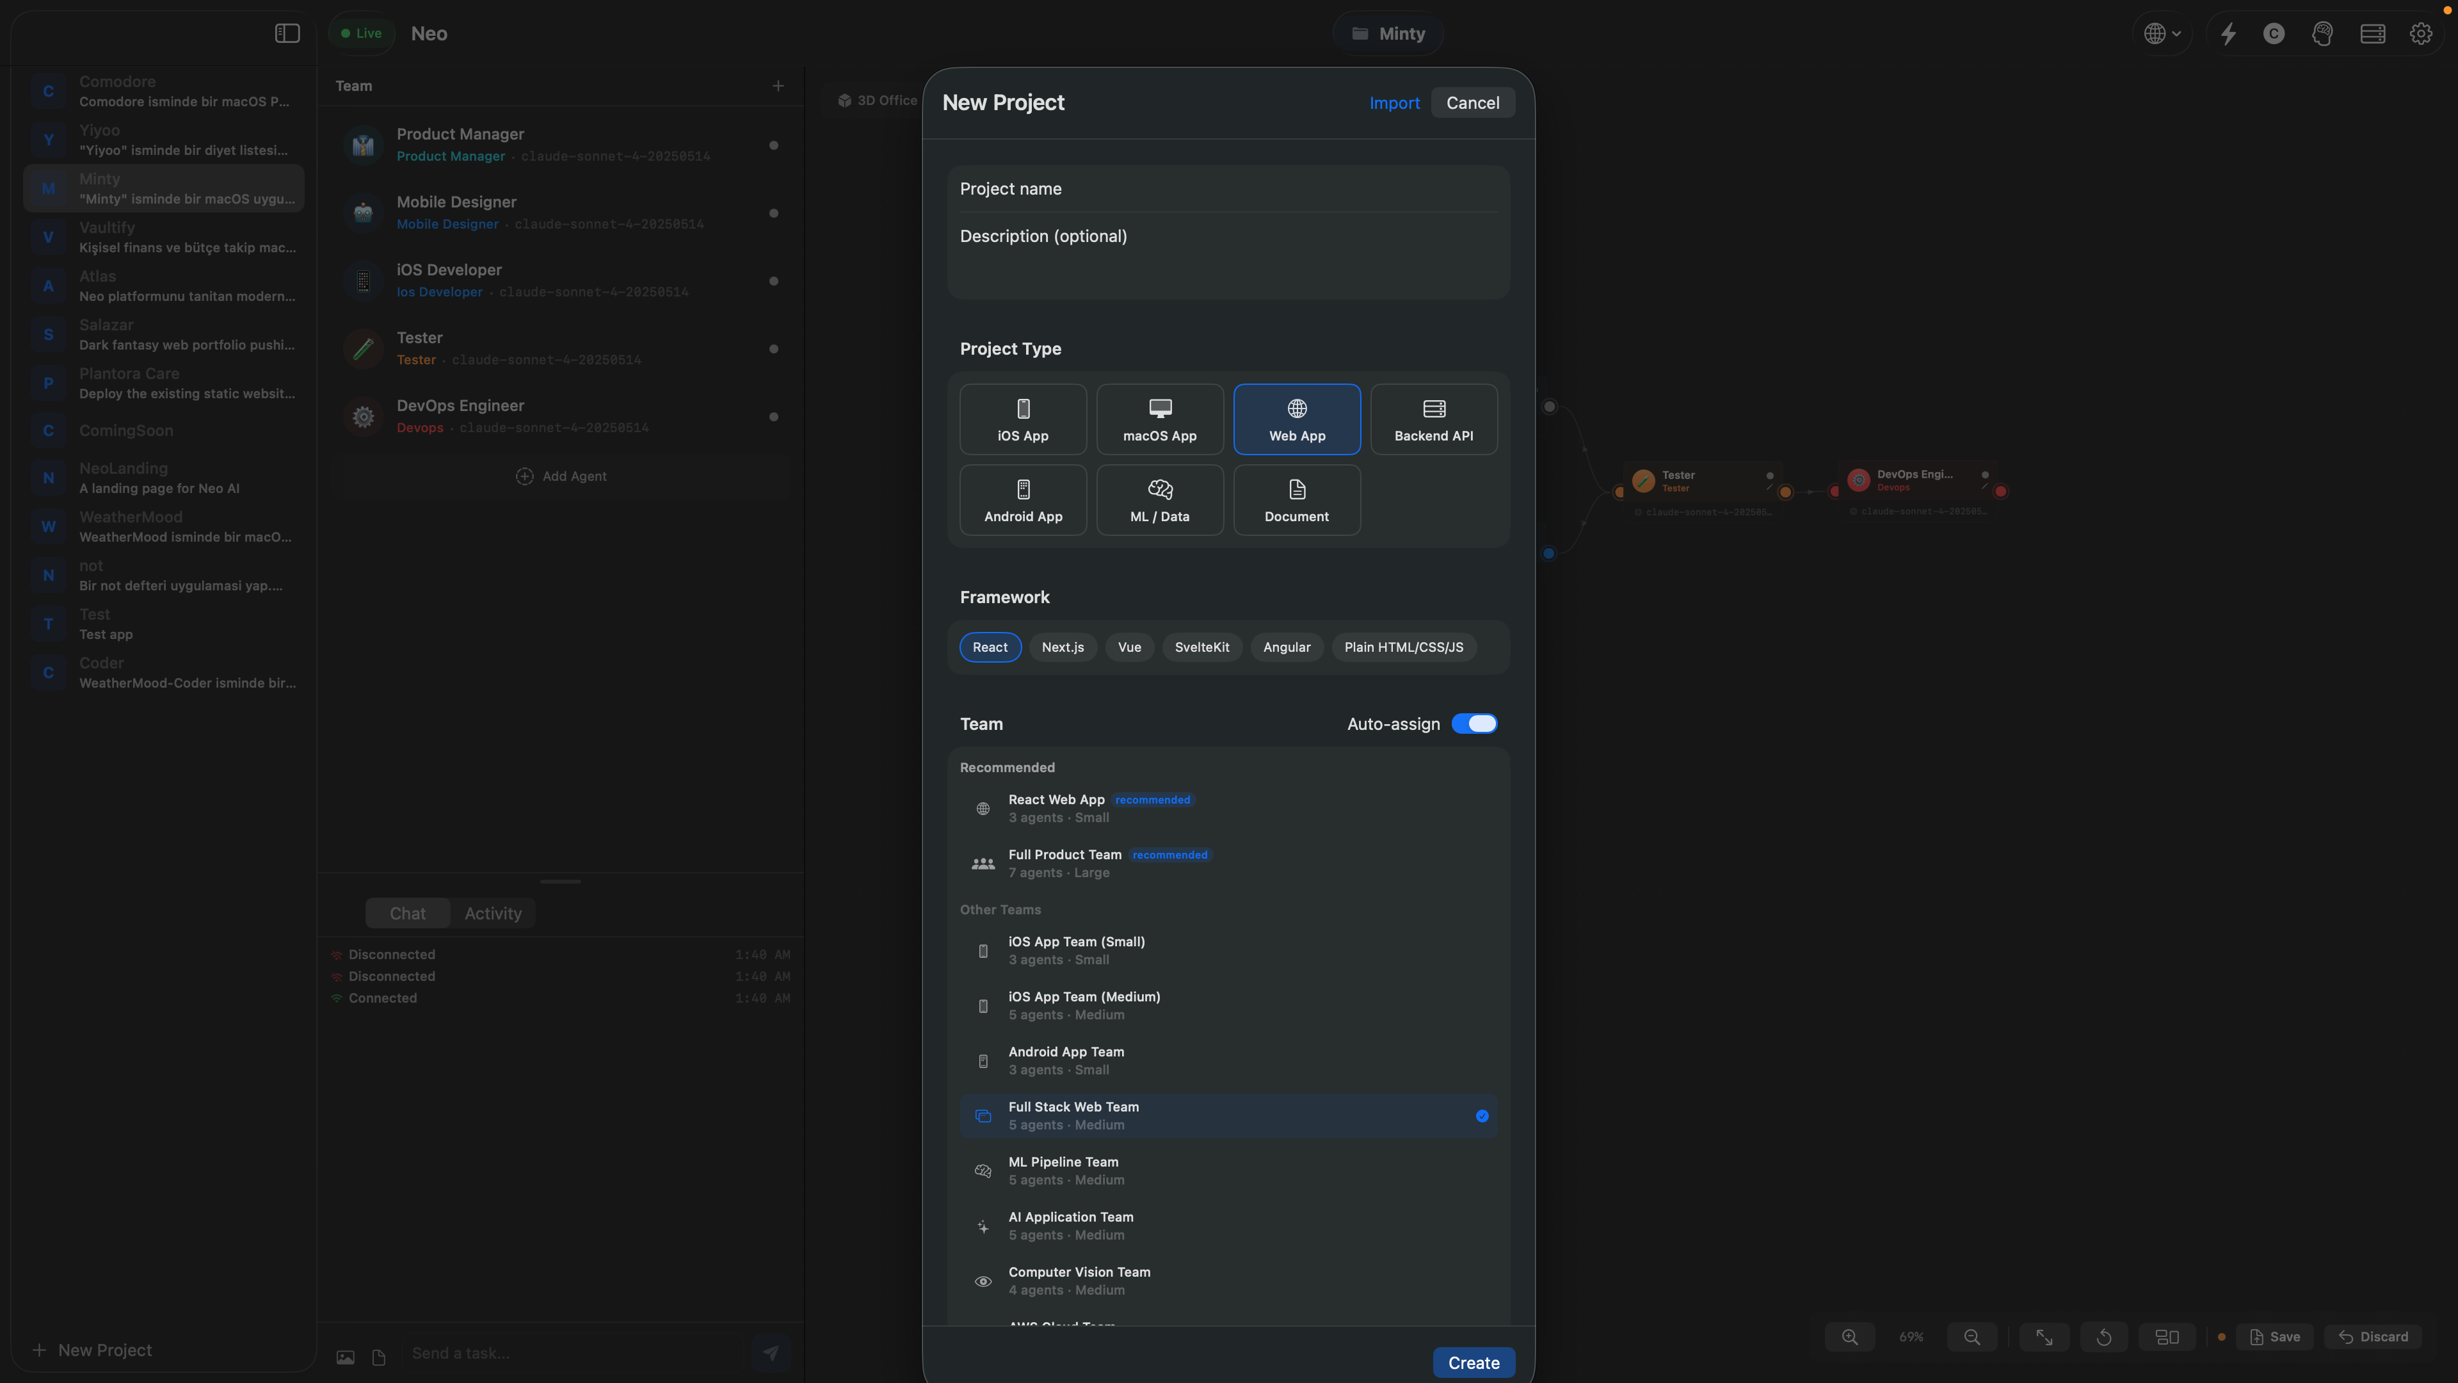Click the Create button

pos(1474,1363)
